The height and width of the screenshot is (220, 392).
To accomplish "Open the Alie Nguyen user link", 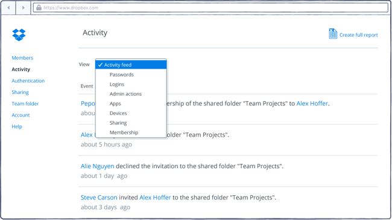I will (97, 166).
